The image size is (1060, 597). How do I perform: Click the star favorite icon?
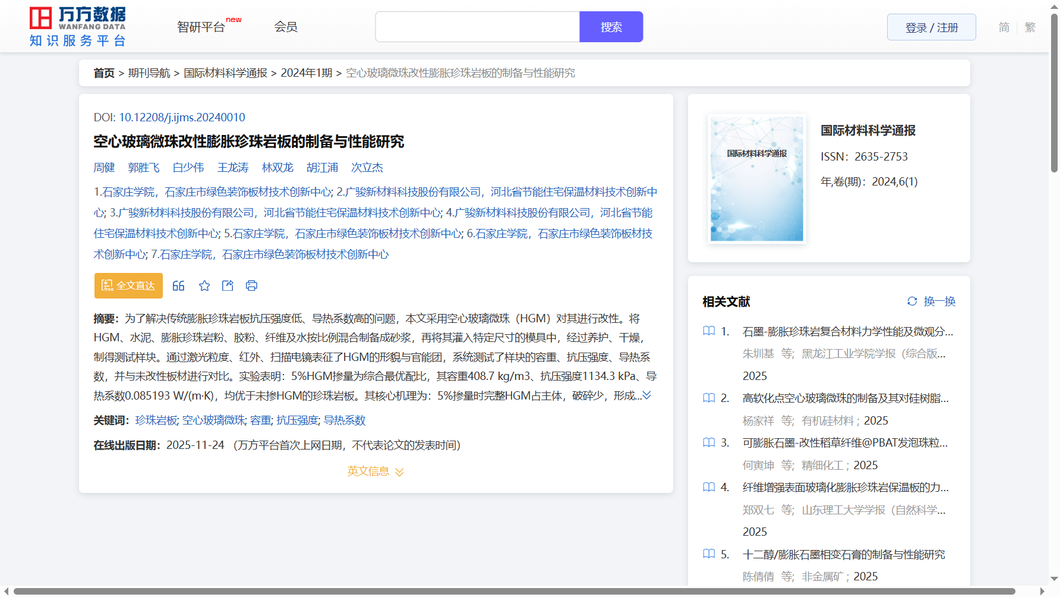204,286
